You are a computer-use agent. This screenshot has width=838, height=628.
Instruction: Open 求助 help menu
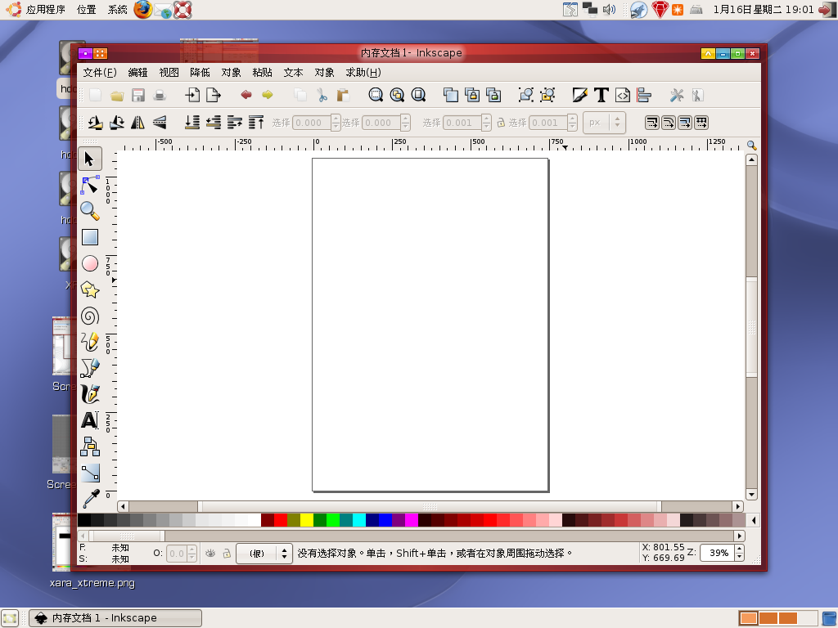[x=363, y=72]
